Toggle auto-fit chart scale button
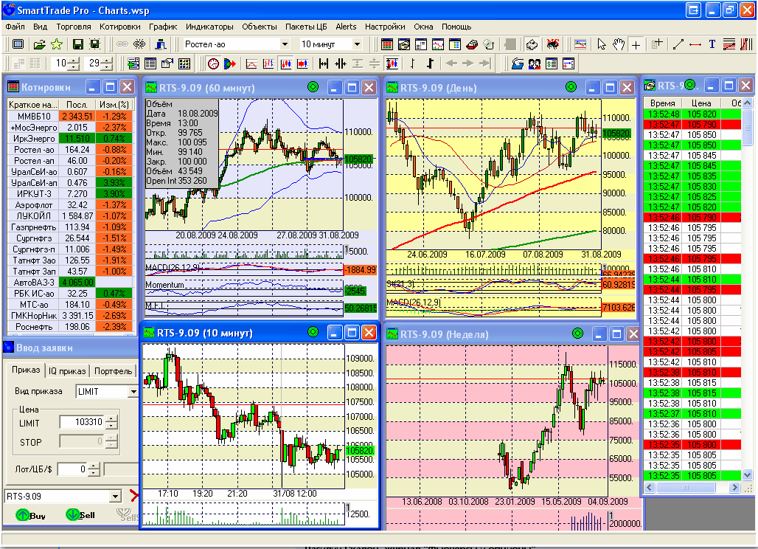Screen dimensions: 758x549 (x=392, y=63)
